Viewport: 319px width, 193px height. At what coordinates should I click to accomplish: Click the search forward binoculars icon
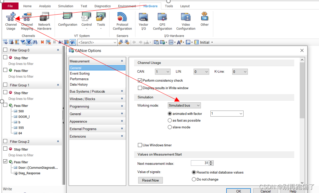point(127,42)
